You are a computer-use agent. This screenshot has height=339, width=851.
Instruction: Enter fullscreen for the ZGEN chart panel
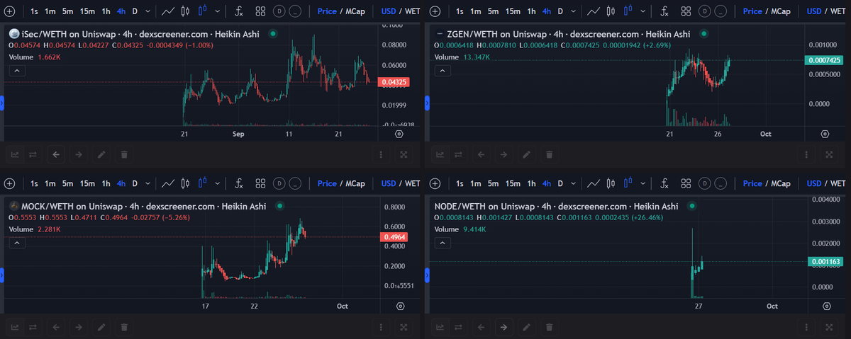pyautogui.click(x=829, y=154)
